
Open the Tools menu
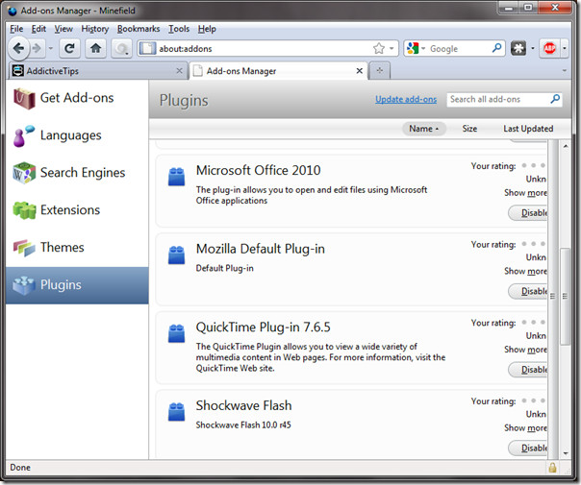(x=179, y=29)
